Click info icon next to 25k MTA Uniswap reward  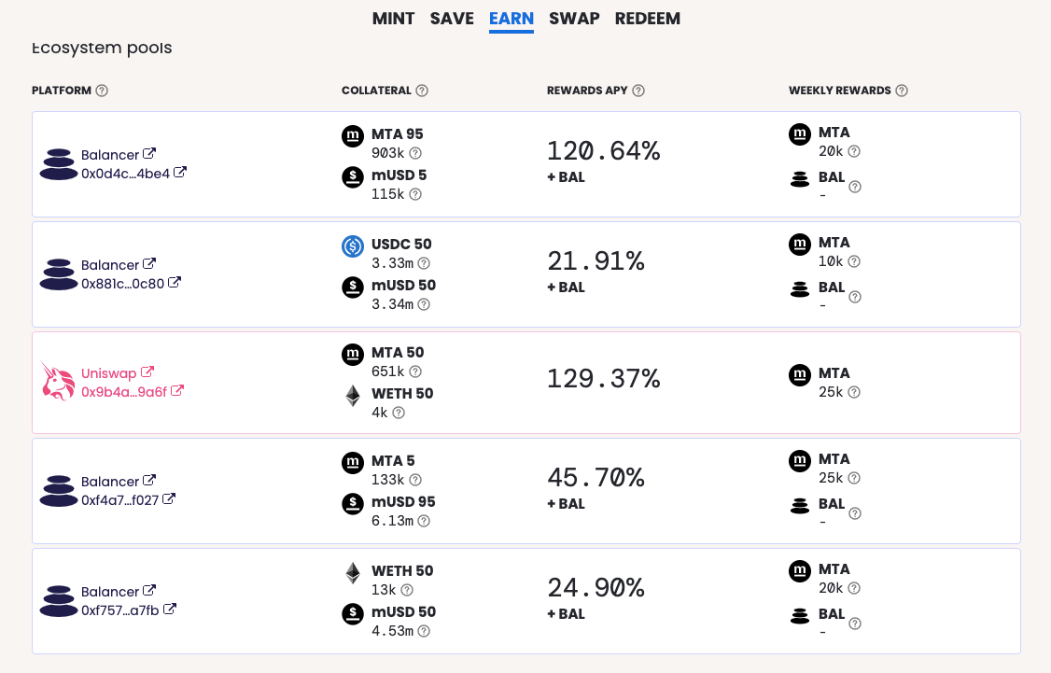[854, 391]
